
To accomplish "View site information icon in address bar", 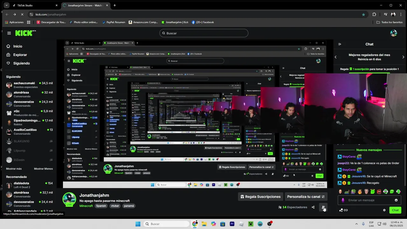I will 31,14.
